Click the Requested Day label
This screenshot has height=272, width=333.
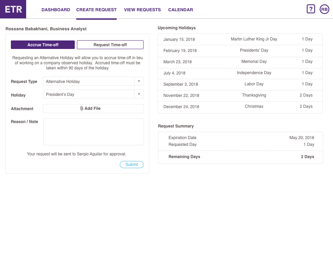coord(182,144)
